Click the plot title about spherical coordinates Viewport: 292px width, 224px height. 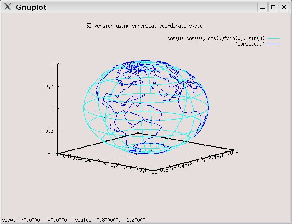click(146, 26)
